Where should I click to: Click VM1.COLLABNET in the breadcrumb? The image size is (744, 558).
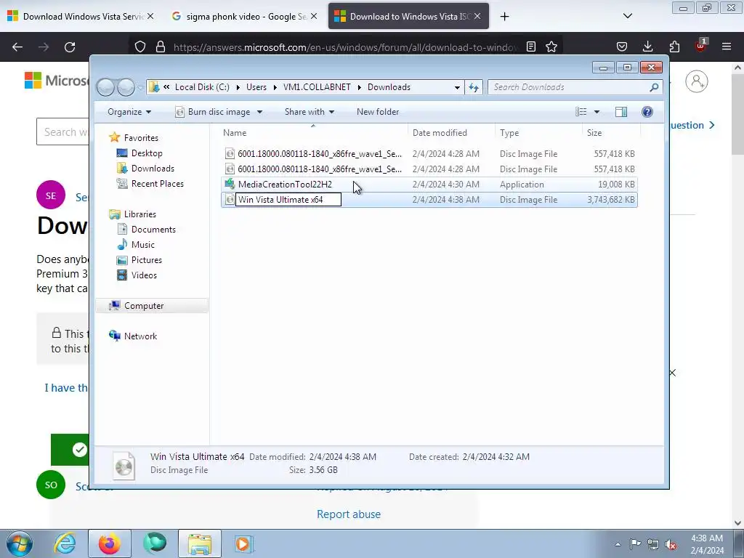point(317,87)
